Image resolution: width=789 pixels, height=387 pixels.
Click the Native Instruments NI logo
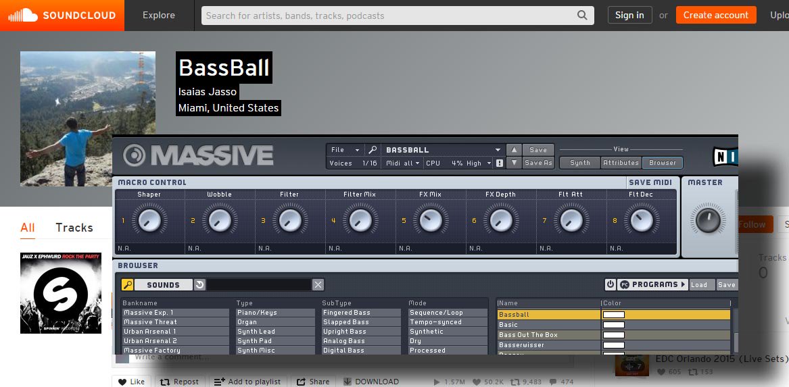pyautogui.click(x=725, y=156)
